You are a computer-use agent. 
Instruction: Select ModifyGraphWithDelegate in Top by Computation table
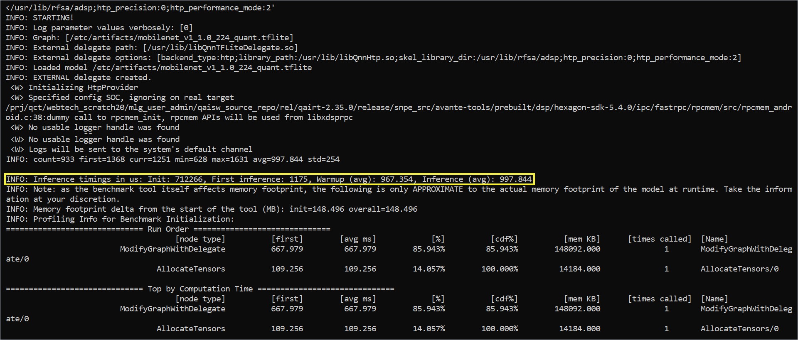point(172,309)
